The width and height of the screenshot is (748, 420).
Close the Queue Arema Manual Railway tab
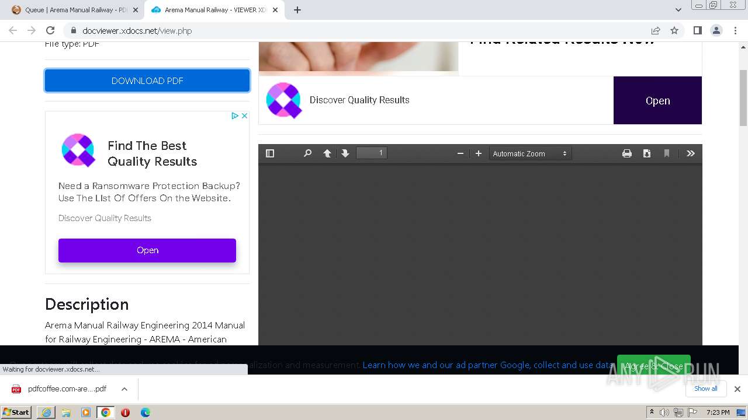click(136, 10)
